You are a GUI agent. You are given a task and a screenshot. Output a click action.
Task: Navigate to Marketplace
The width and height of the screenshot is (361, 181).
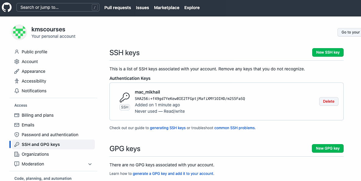click(x=166, y=8)
